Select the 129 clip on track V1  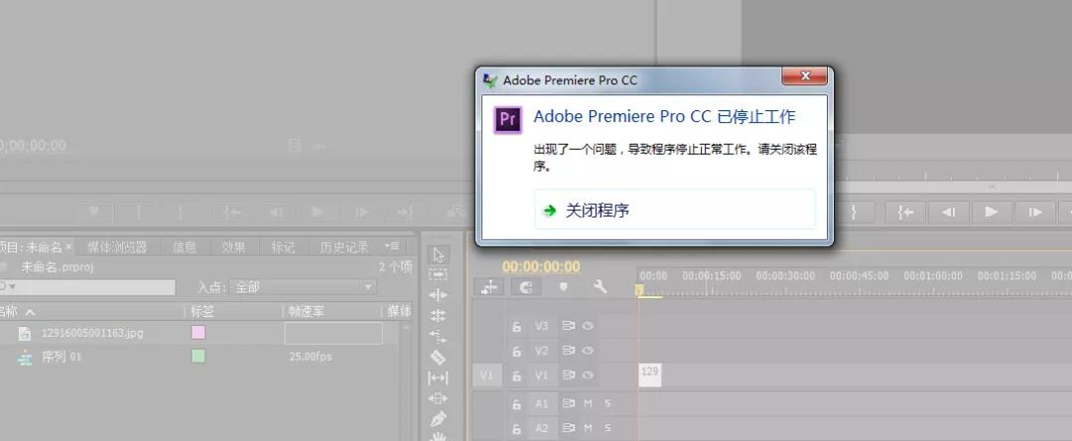coord(649,375)
